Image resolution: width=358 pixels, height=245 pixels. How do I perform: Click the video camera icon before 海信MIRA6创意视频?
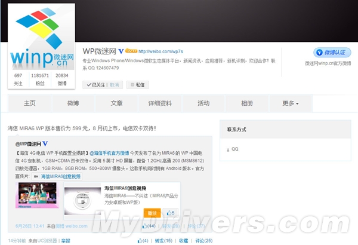pos(36,176)
